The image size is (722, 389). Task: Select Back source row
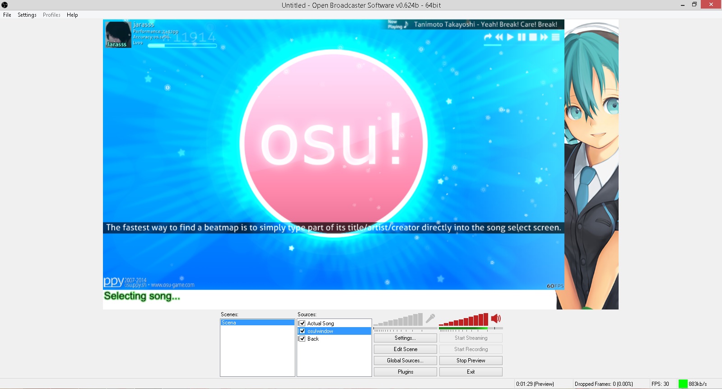coord(334,339)
